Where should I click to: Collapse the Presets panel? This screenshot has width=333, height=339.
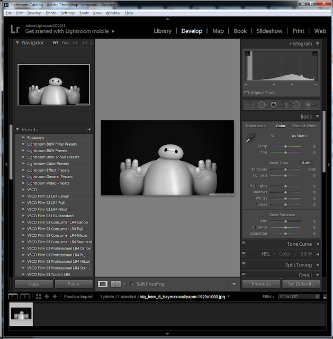coord(17,129)
